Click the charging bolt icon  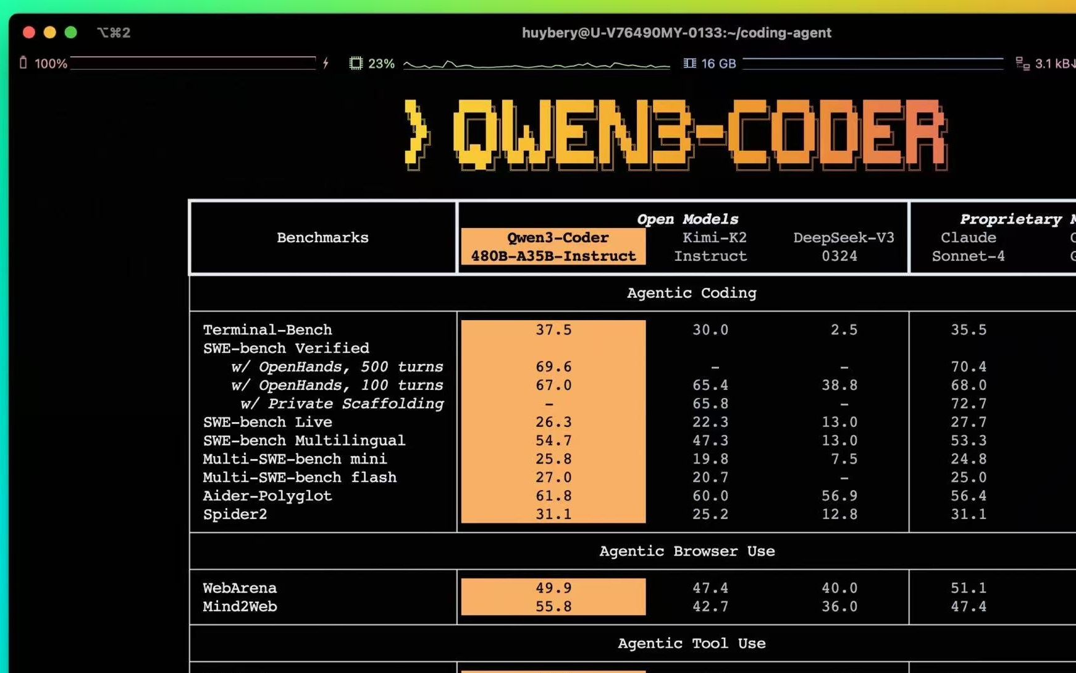326,63
